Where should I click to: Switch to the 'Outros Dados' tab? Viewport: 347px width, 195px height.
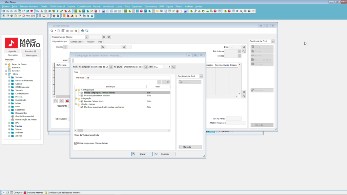(77, 42)
